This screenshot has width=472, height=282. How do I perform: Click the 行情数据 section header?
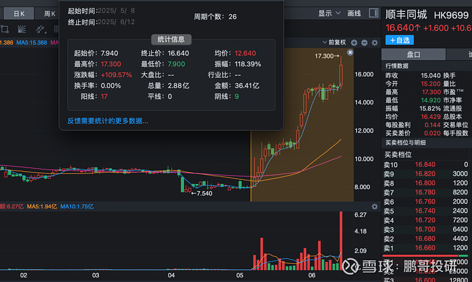tap(397, 66)
